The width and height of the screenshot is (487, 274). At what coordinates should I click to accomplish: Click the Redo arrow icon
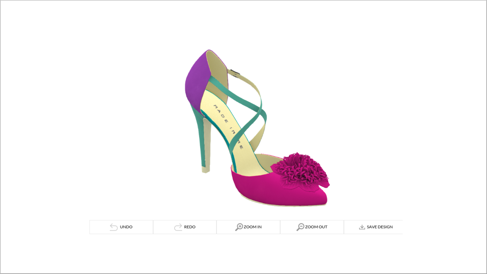178,227
